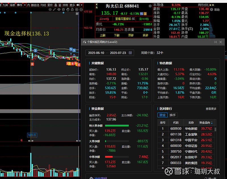Screen dimensions: 227x179
Task: Select 美的集团 row in ranking table
Action: click(186, 163)
